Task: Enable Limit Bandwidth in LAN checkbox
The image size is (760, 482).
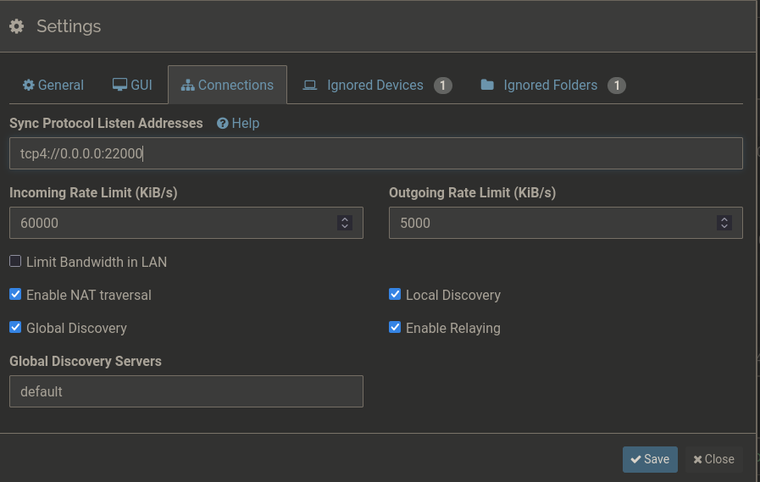Action: (x=15, y=262)
